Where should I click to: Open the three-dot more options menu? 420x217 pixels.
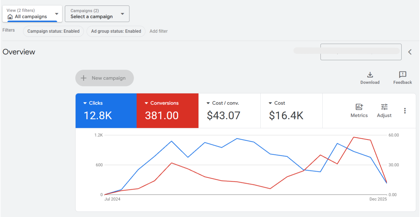click(405, 111)
